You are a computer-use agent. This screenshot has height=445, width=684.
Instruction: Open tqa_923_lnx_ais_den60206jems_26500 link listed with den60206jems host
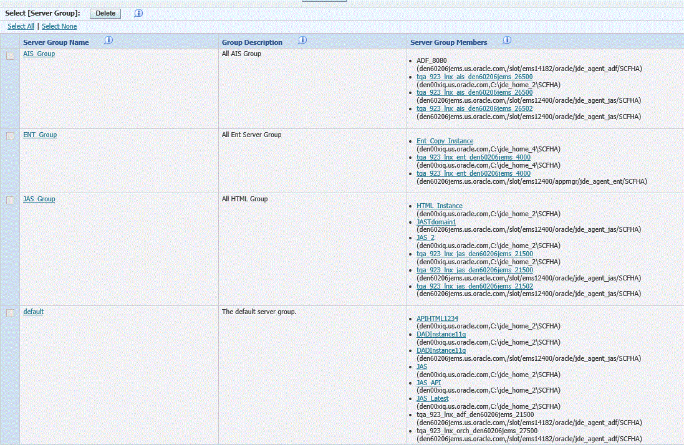pyautogui.click(x=474, y=92)
